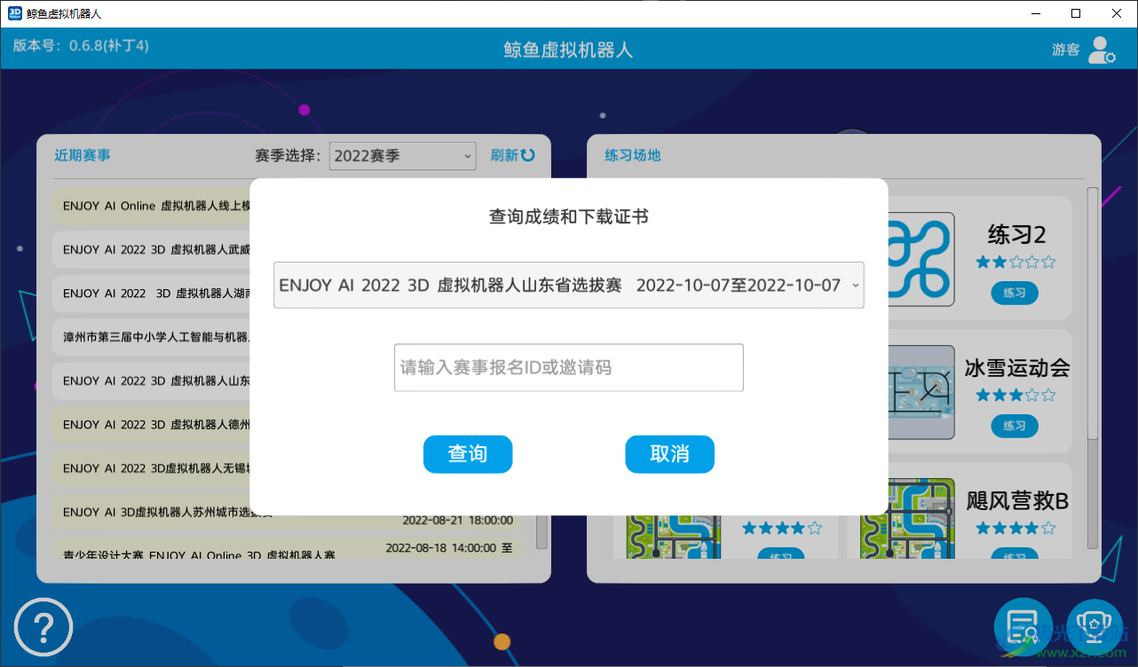Refresh the recent competitions list via 刷新

513,155
